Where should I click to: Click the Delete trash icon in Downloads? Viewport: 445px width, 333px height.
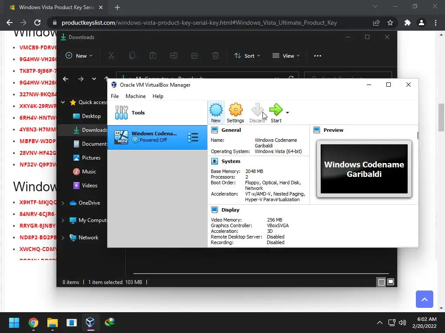pos(216,56)
